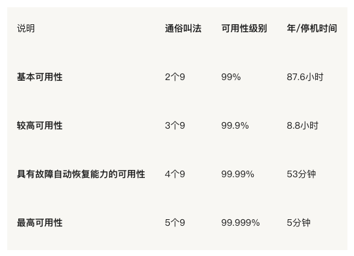
Task: Click the 4个9 cell
Action: pos(175,174)
